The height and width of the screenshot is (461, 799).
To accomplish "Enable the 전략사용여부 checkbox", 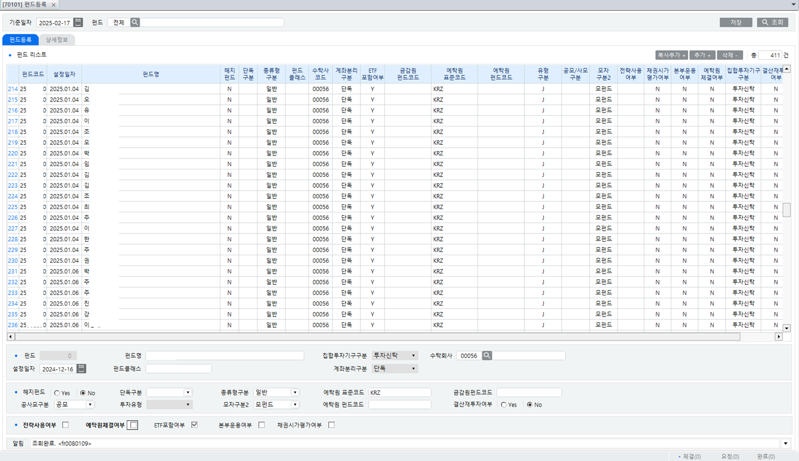I will pos(66,425).
